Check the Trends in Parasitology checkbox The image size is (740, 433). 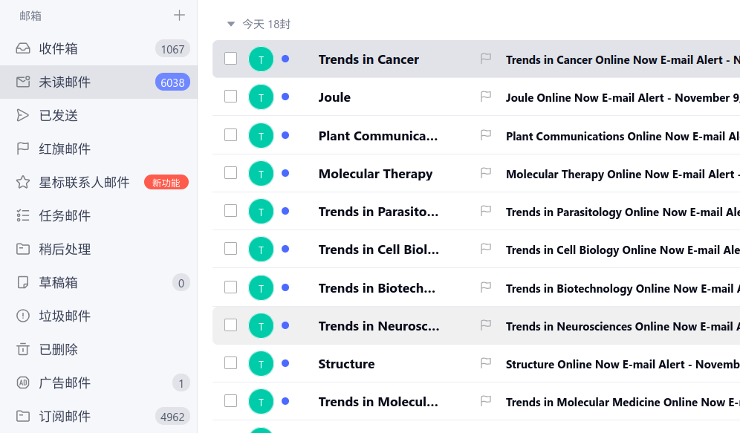tap(231, 210)
